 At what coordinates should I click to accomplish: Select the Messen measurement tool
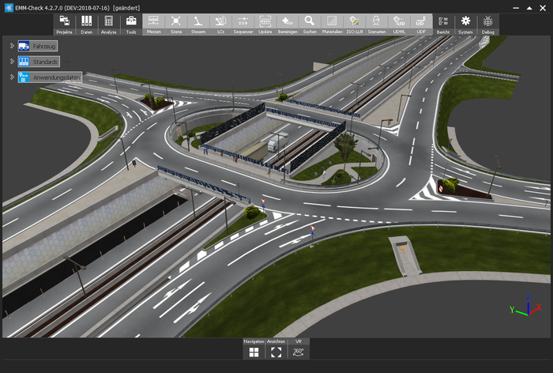tap(153, 23)
